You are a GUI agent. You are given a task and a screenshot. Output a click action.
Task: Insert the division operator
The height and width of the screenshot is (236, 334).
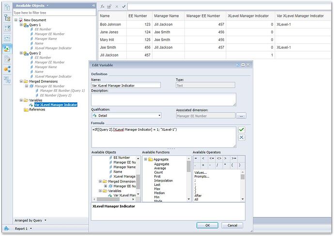click(x=217, y=165)
